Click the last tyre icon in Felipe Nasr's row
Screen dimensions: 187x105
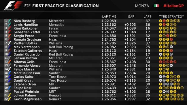click(182, 88)
